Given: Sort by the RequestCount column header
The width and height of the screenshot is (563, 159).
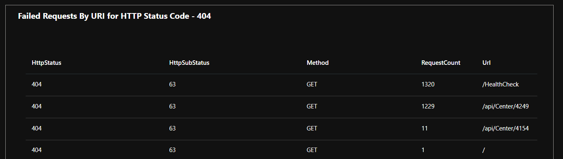Looking at the screenshot, I should point(441,63).
